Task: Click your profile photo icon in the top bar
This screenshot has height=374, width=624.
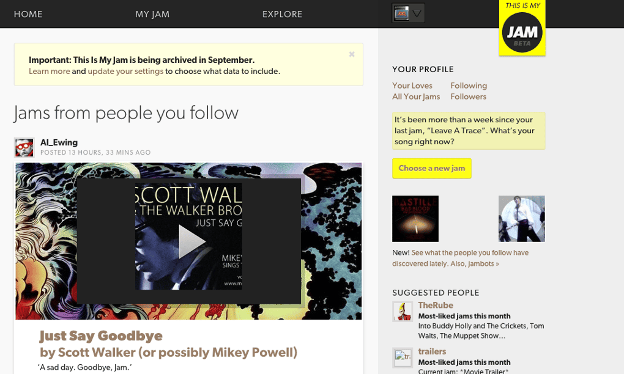Action: point(402,12)
